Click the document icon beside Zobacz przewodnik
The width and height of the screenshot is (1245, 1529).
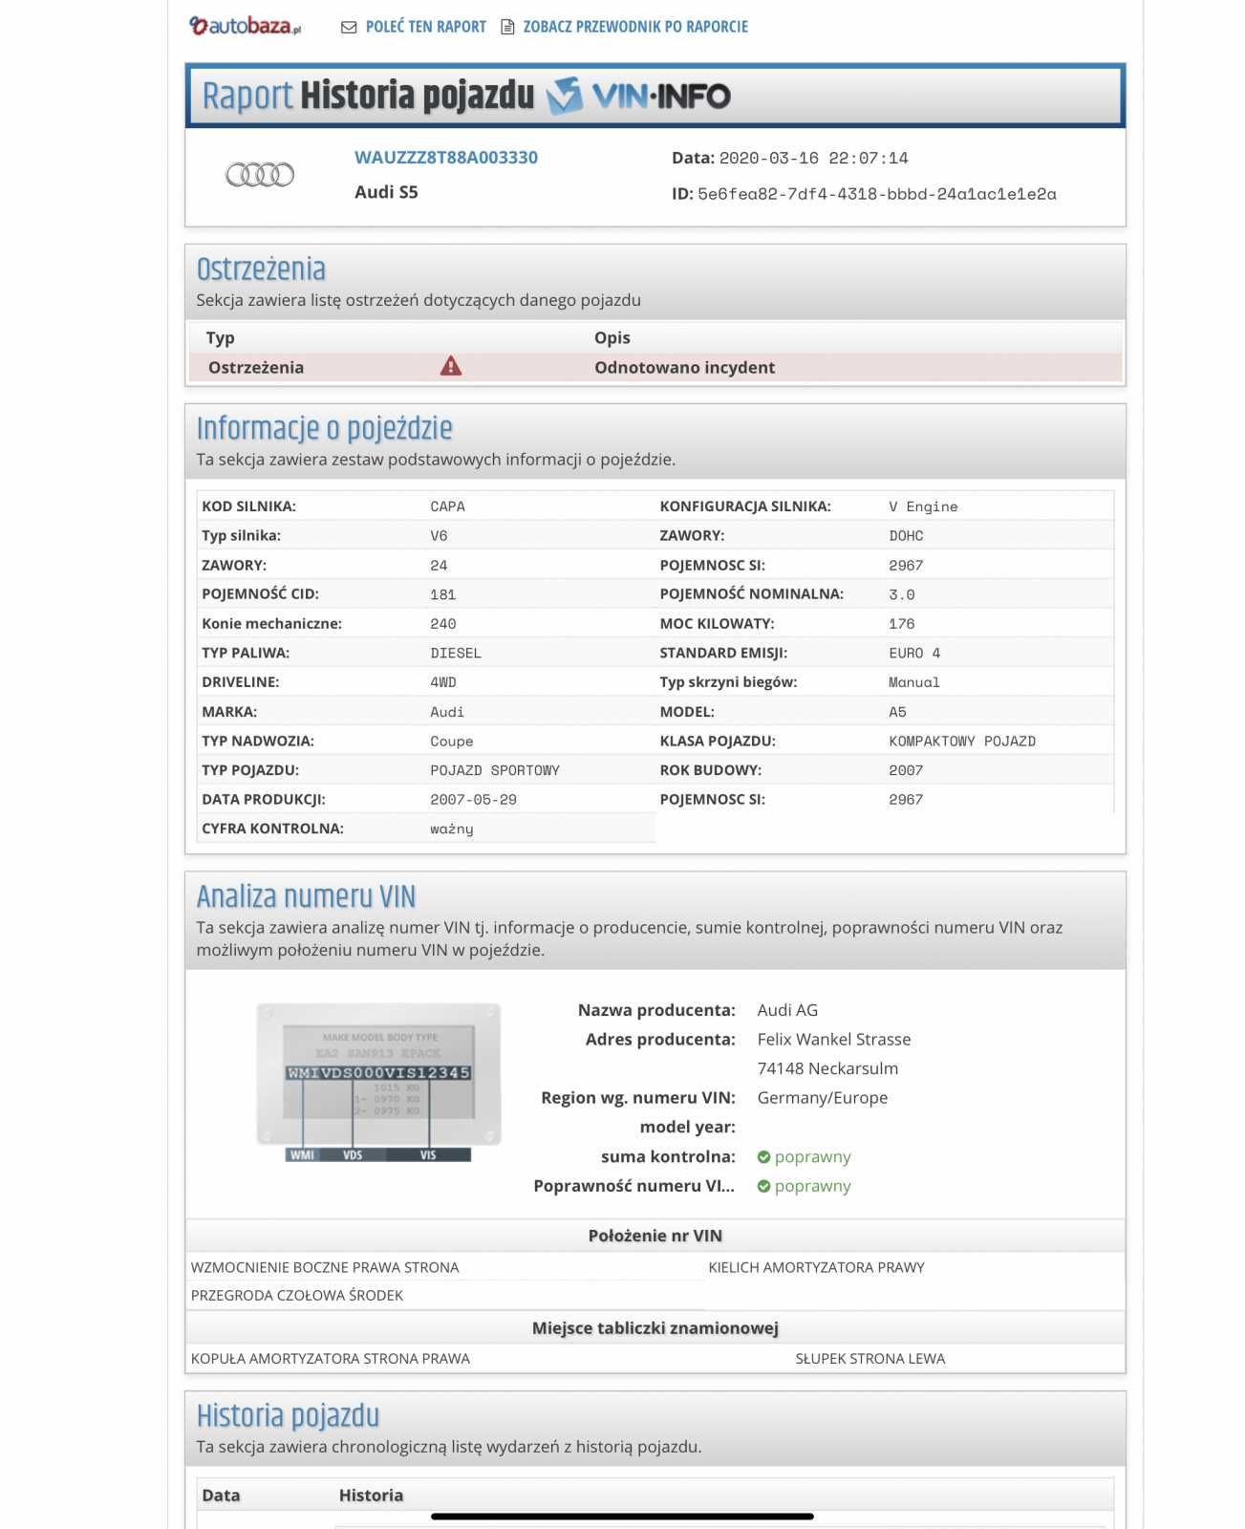508,27
